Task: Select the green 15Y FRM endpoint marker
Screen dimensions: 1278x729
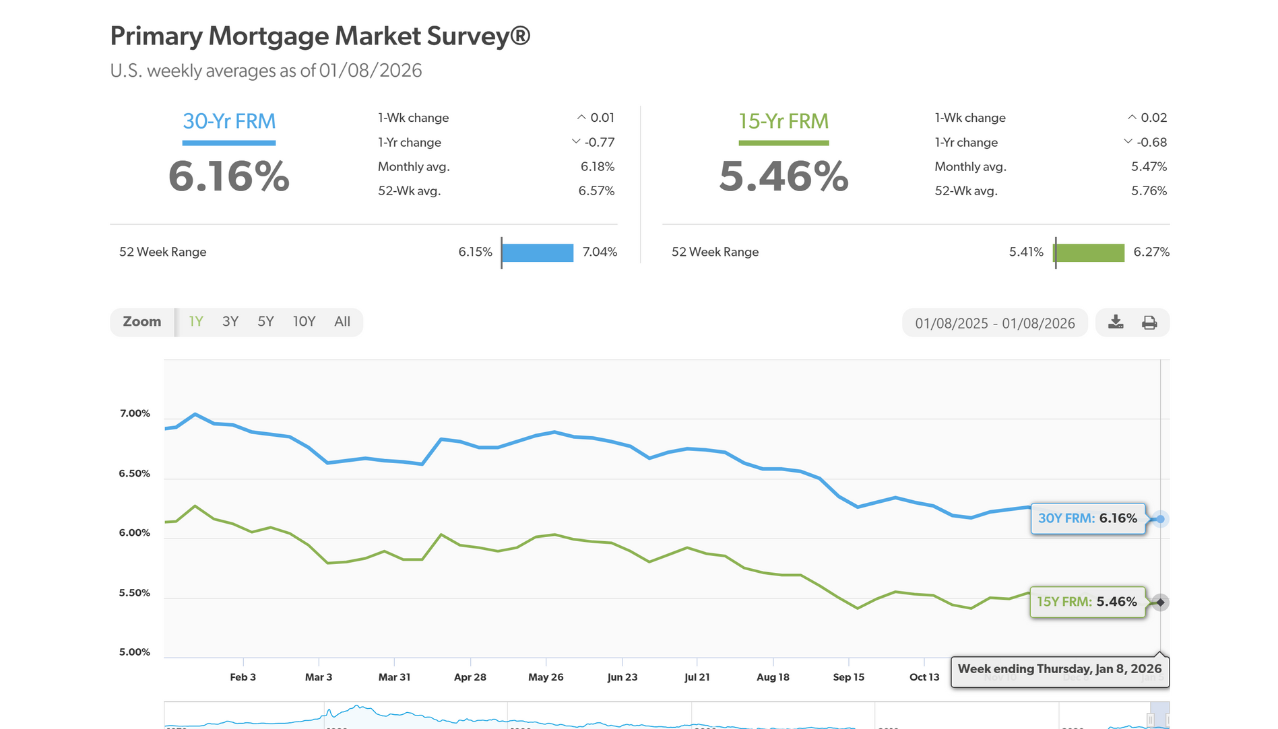Action: 1160,602
